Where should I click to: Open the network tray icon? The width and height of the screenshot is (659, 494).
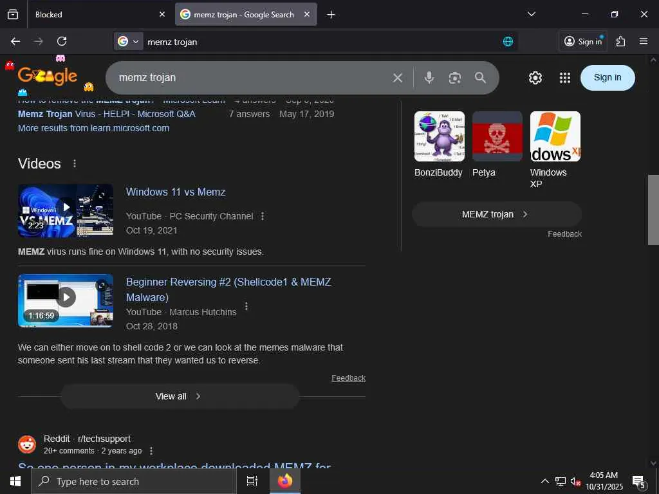pyautogui.click(x=561, y=481)
